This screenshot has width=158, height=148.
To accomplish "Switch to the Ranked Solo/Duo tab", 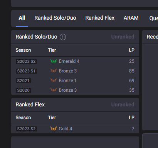I will click(x=55, y=18).
